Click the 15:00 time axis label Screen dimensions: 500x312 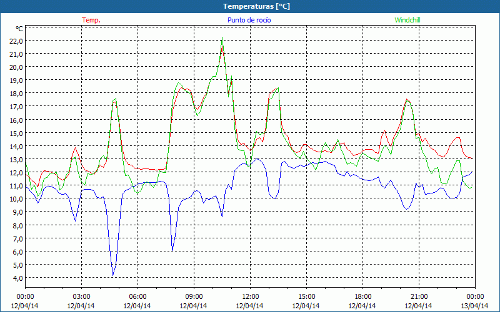coord(306,297)
